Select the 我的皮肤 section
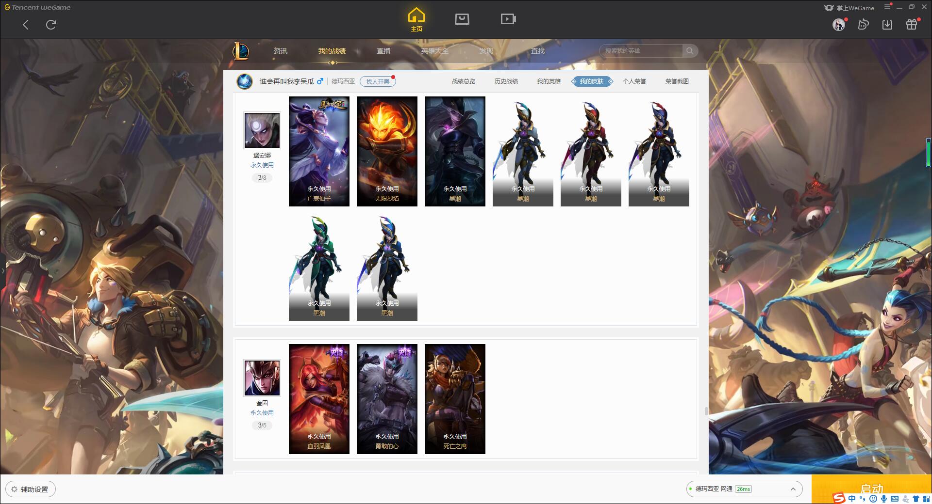932x504 pixels. point(592,81)
